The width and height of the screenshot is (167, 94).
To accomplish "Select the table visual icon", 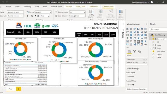I will 138,41.
